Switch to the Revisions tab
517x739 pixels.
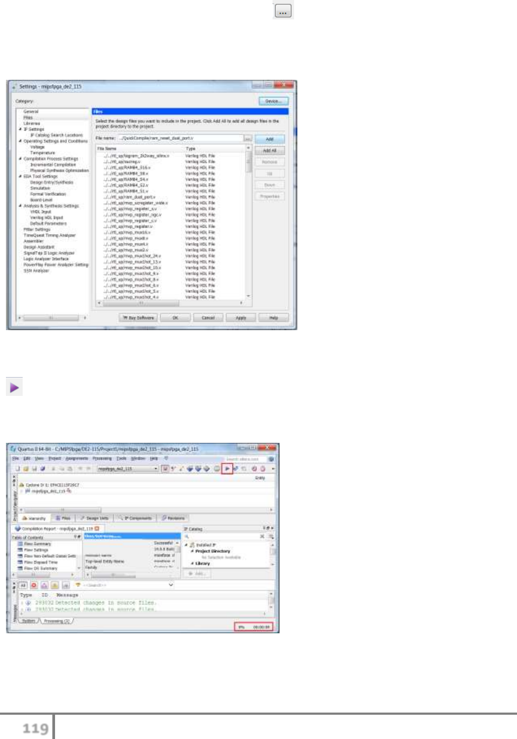173,518
